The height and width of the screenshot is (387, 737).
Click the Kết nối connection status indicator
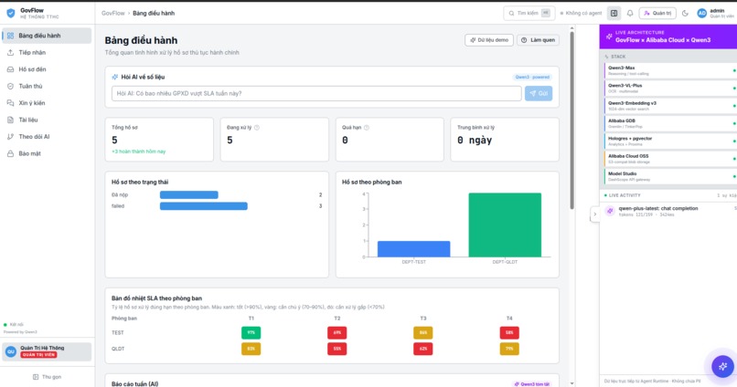14,325
